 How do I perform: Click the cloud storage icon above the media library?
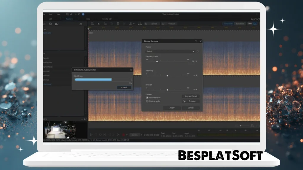click(56, 24)
